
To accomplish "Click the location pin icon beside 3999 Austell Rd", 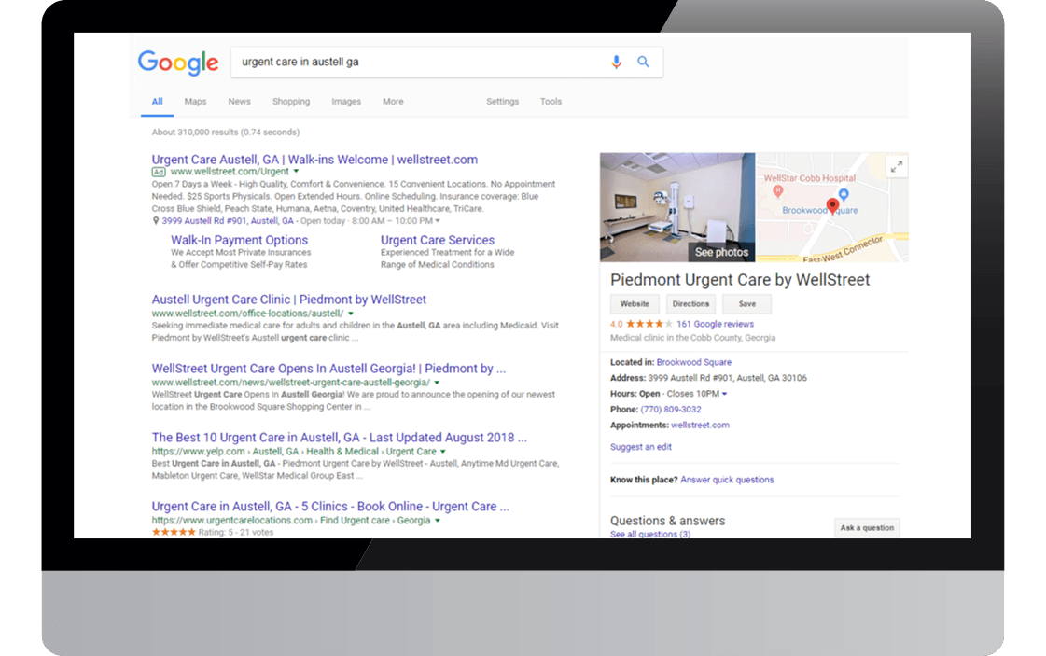I will (156, 221).
